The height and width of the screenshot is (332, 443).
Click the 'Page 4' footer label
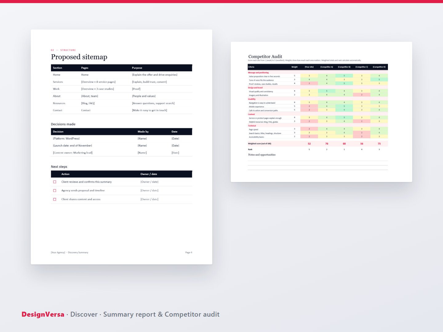(x=189, y=252)
